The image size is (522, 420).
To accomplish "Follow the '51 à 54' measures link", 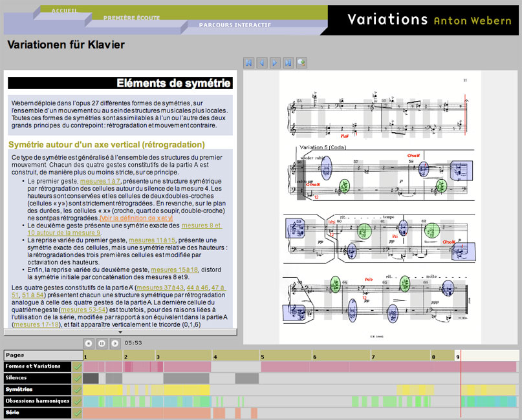I will click(33, 295).
